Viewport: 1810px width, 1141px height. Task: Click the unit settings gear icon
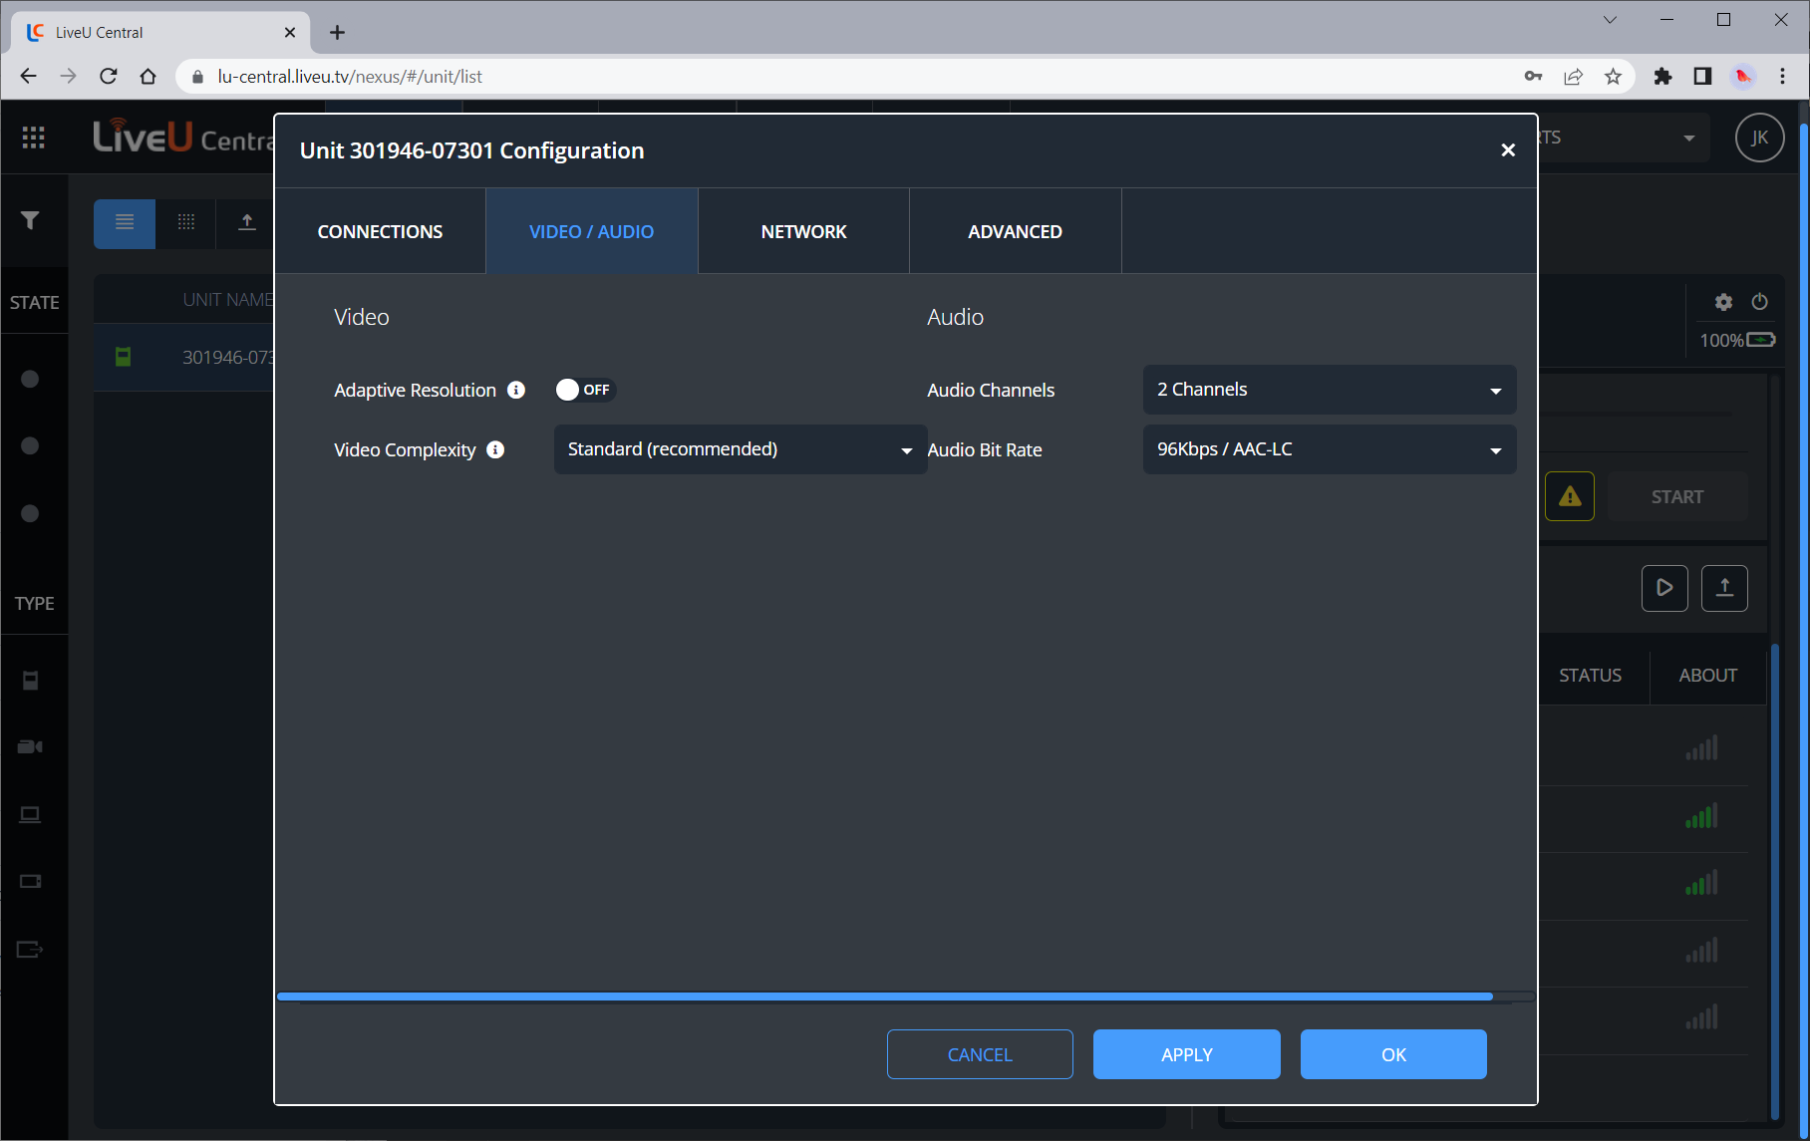1724,302
